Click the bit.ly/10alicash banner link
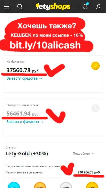This screenshot has height=188, width=106. tap(45, 45)
